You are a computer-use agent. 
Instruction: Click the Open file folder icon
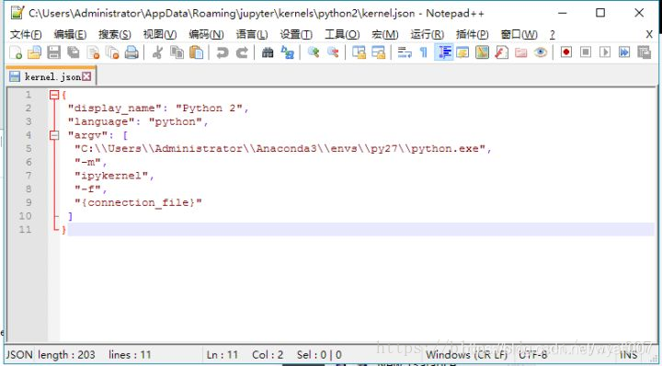(x=34, y=52)
